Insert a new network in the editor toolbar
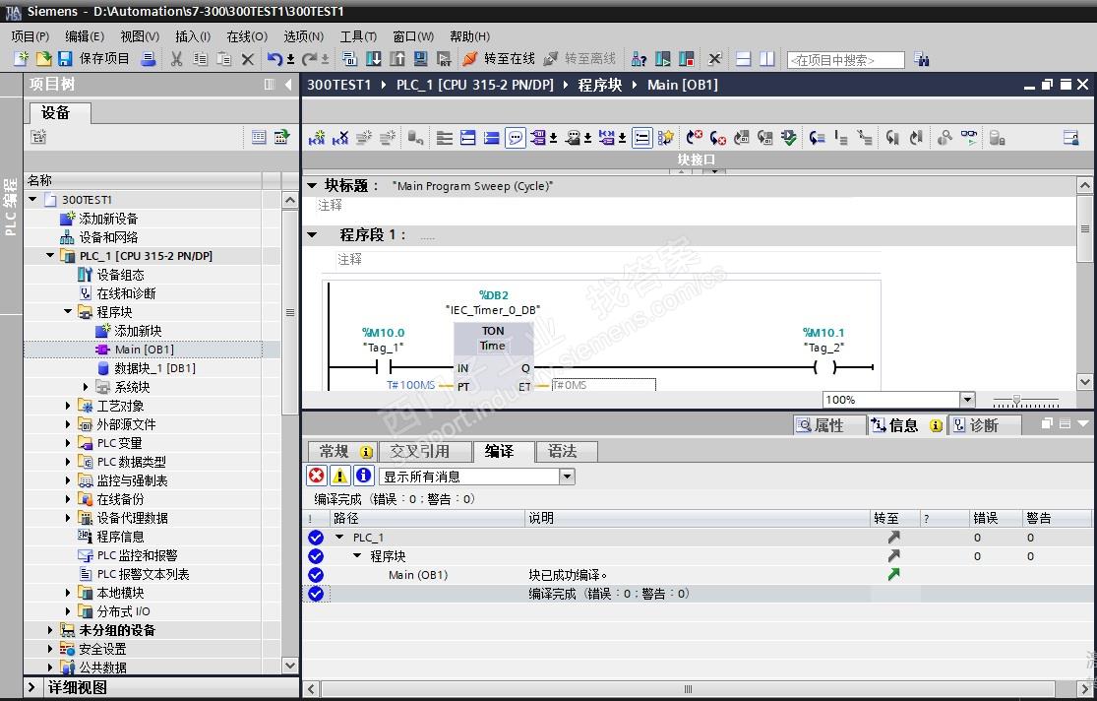Image resolution: width=1097 pixels, height=701 pixels. click(x=316, y=137)
